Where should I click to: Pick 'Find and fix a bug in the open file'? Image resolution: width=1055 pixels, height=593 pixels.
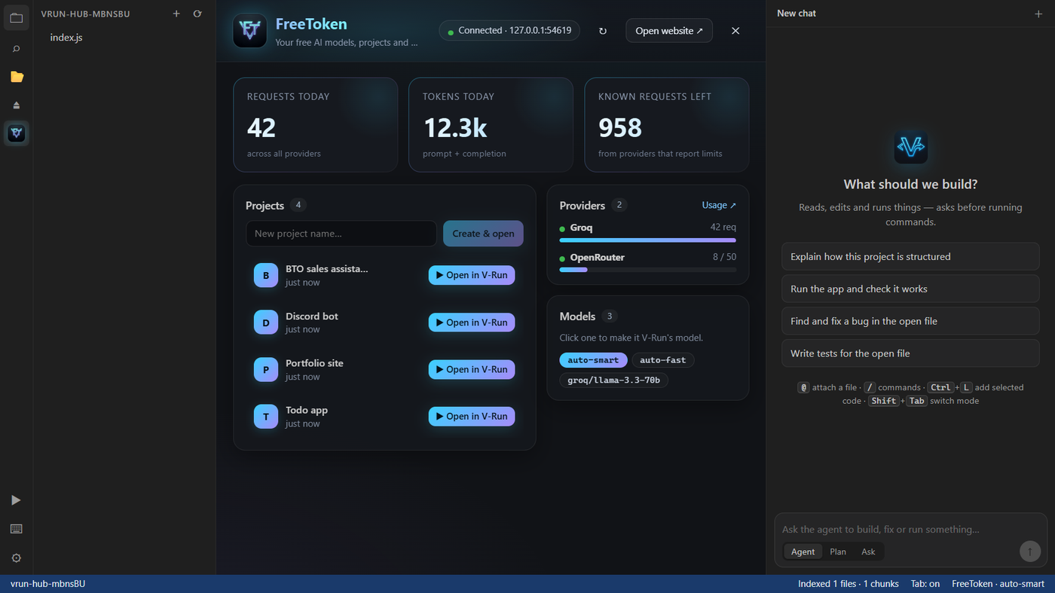pos(910,321)
